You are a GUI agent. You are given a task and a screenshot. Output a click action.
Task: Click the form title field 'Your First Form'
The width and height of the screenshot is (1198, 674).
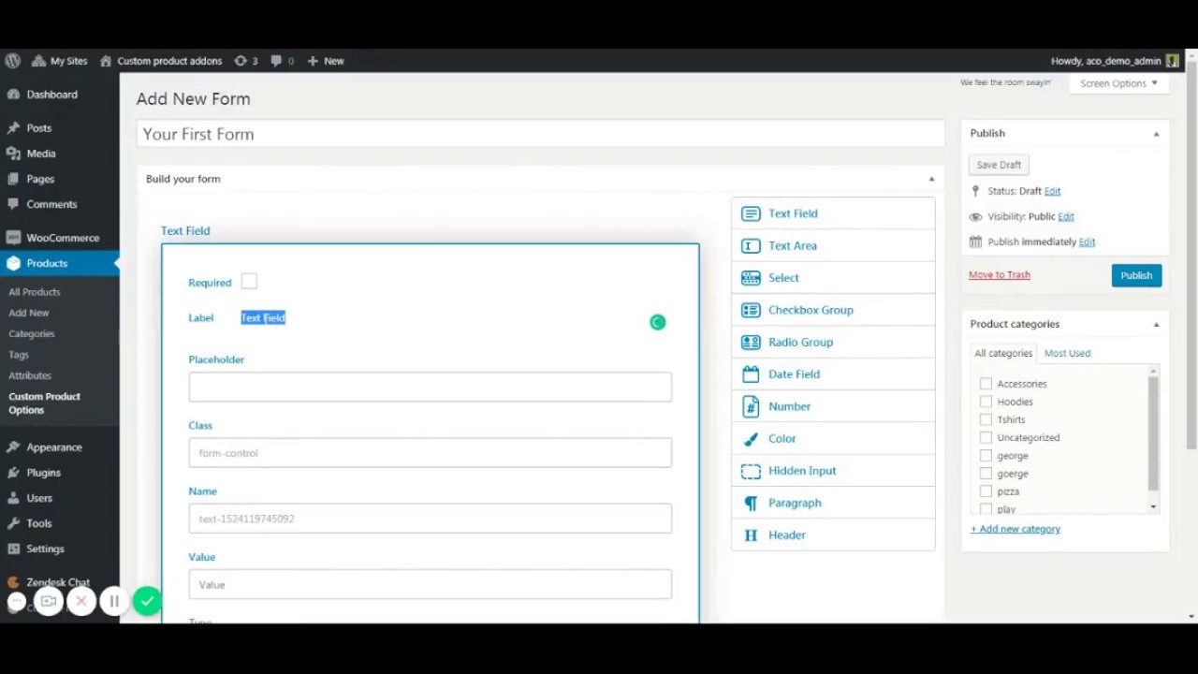pyautogui.click(x=541, y=134)
